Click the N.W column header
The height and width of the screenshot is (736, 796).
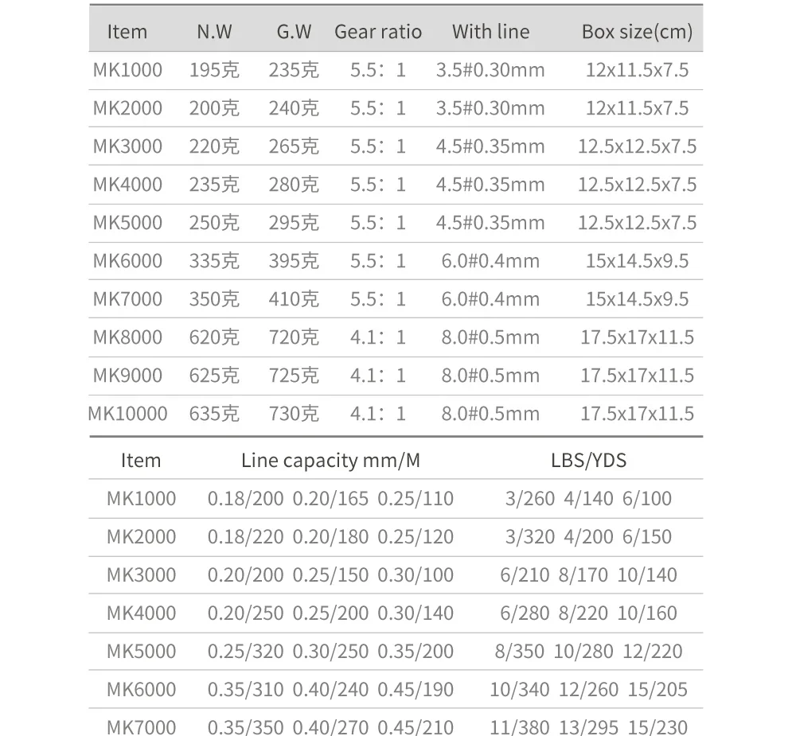click(214, 32)
